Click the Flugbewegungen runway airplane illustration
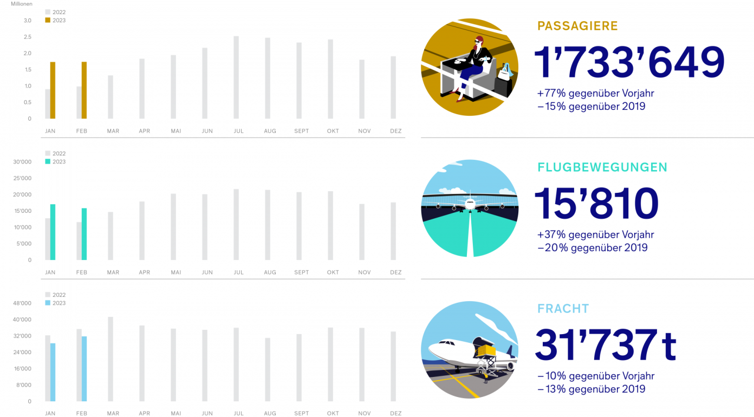The height and width of the screenshot is (417, 754). click(x=470, y=208)
